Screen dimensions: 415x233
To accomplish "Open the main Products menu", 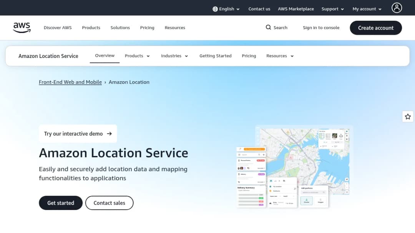I will pyautogui.click(x=91, y=28).
